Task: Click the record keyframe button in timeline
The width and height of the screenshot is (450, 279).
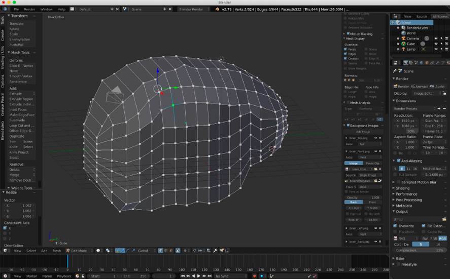Action: click(x=254, y=276)
